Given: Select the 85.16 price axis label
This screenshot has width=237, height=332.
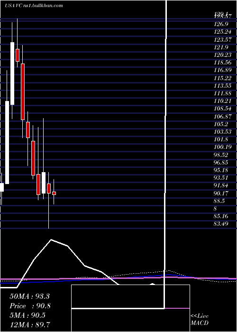Looking at the screenshot, I should (221, 216).
